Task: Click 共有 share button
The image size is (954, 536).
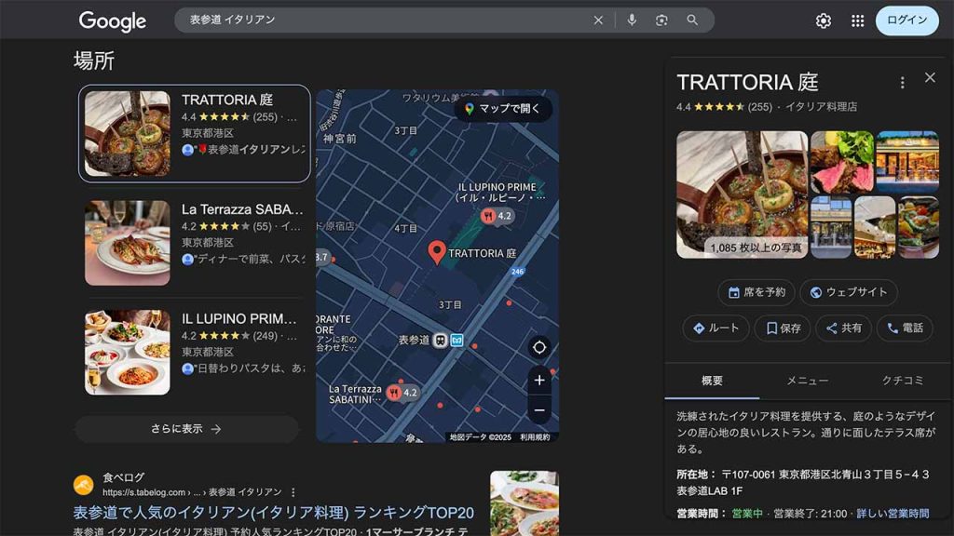Action: [x=843, y=328]
